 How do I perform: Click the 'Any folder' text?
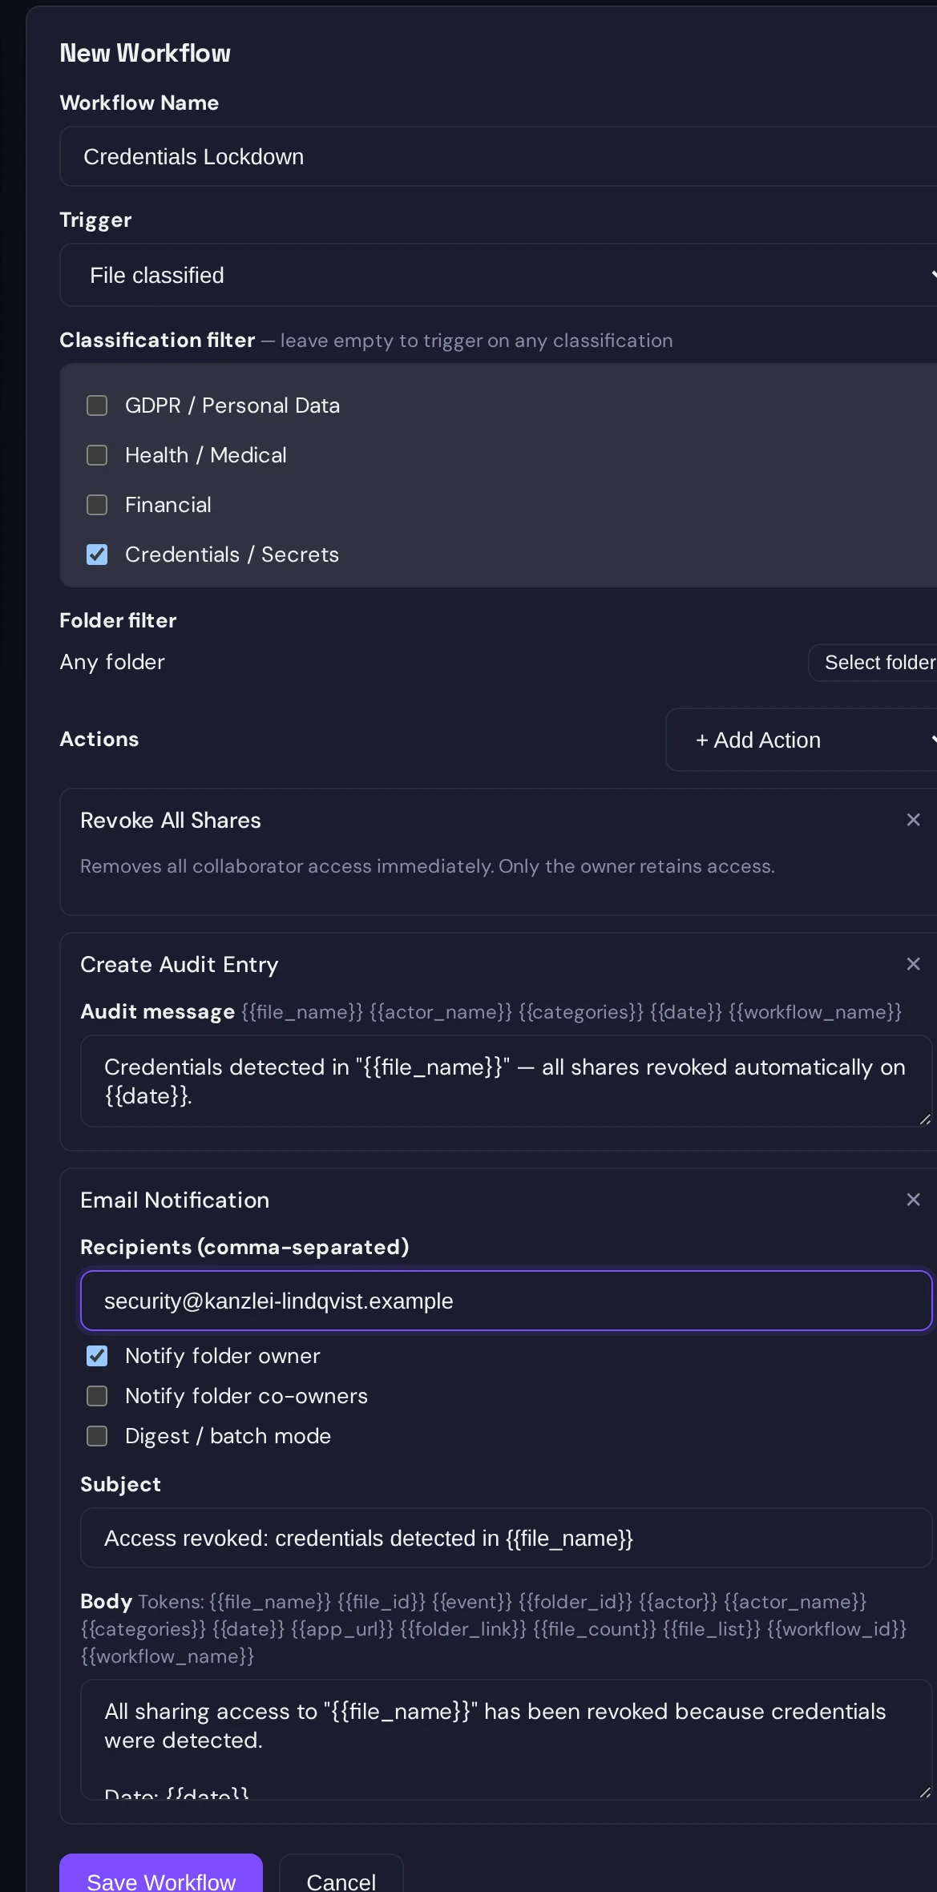pyautogui.click(x=112, y=662)
